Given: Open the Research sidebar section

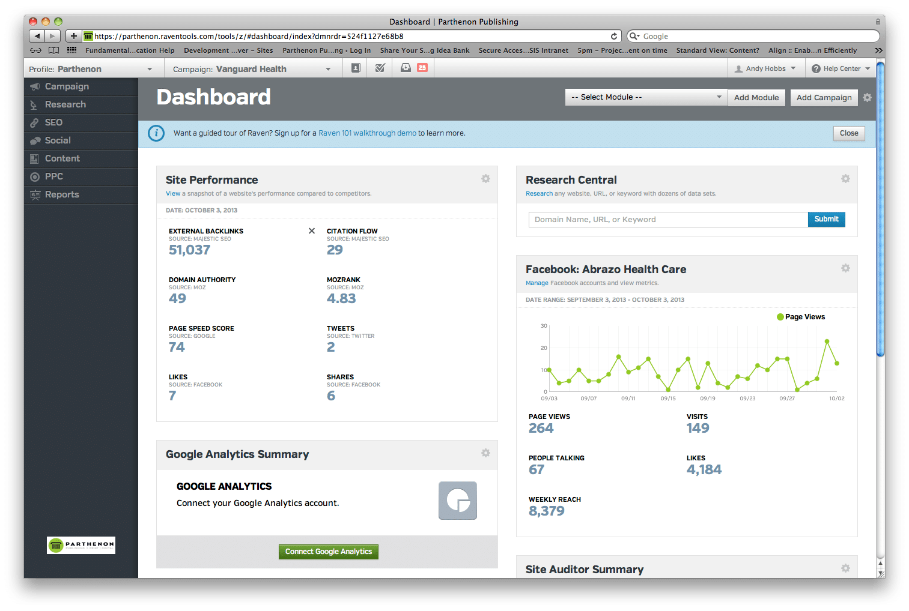Looking at the screenshot, I should 81,104.
